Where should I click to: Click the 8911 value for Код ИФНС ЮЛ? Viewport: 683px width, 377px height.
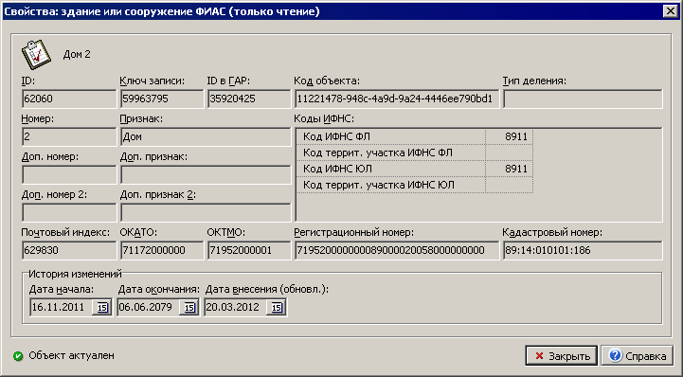click(516, 169)
